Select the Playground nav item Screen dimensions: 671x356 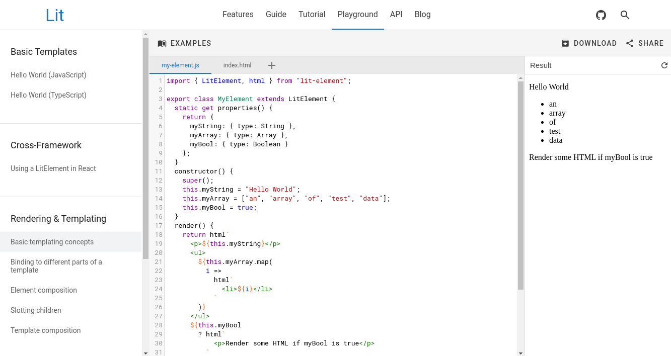coord(358,15)
